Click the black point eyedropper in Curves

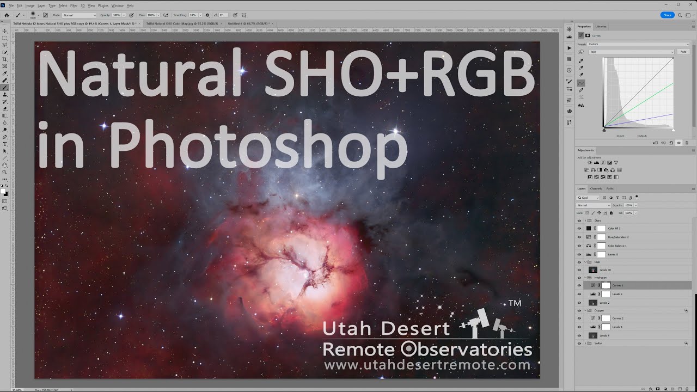pos(581,60)
